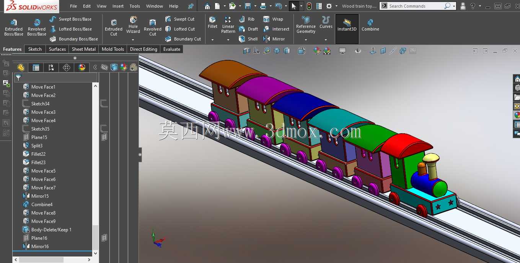Toggle the Hide/Show column in display pane

coord(104,68)
